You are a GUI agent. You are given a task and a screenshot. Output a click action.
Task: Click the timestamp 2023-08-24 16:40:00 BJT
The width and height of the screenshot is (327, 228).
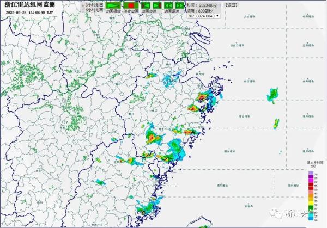click(x=29, y=13)
